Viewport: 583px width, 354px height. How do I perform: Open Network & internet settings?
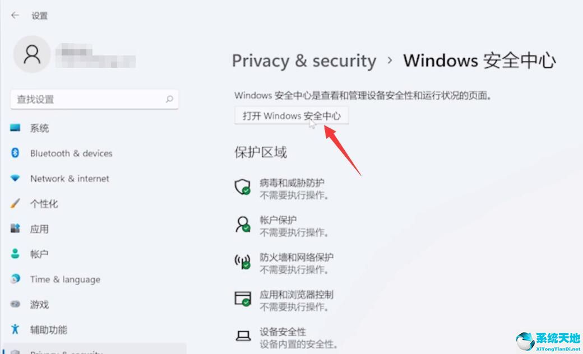pyautogui.click(x=15, y=178)
